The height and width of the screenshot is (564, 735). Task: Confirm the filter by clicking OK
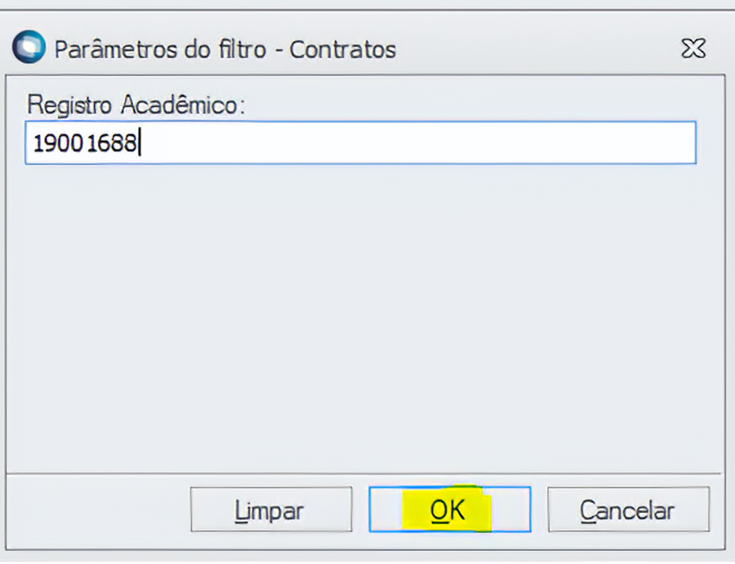[x=449, y=510]
